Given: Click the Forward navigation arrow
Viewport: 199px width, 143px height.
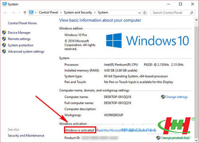Looking at the screenshot, I should tap(13, 13).
